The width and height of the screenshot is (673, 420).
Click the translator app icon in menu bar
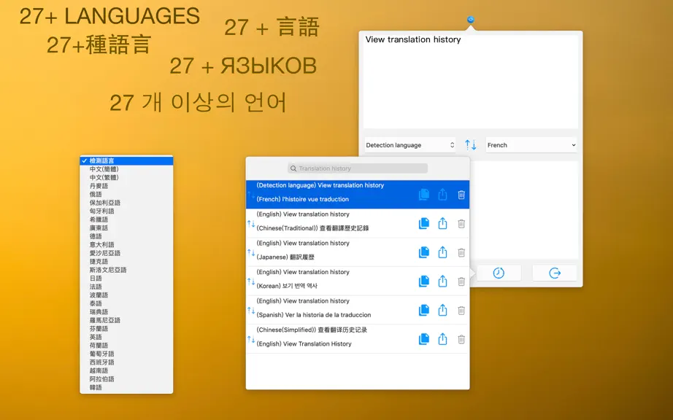coord(470,20)
